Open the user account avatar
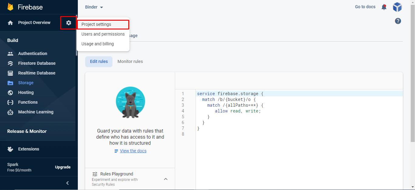The height and width of the screenshot is (190, 415). (x=397, y=7)
